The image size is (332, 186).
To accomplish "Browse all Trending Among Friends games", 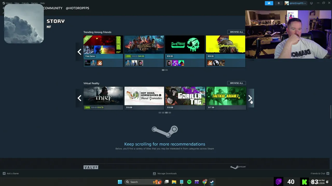I will tap(237, 32).
